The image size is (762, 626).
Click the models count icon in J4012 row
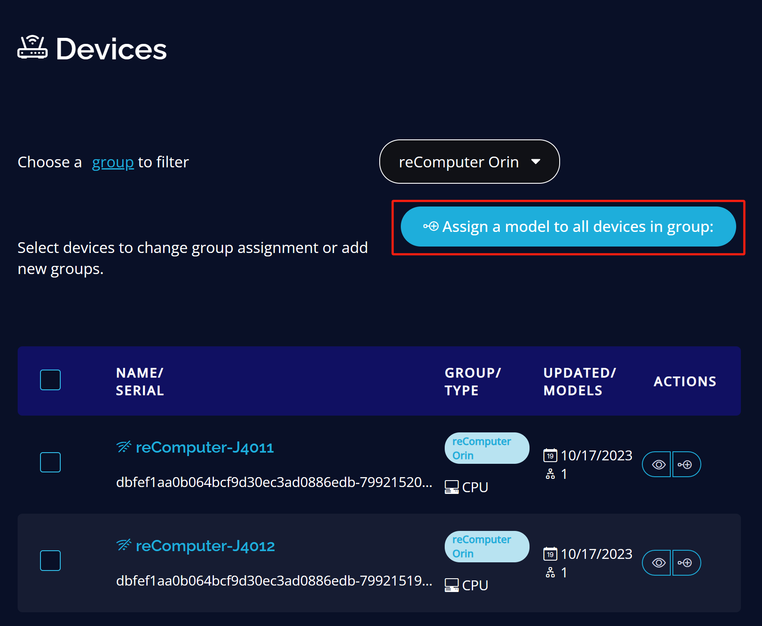coord(550,573)
